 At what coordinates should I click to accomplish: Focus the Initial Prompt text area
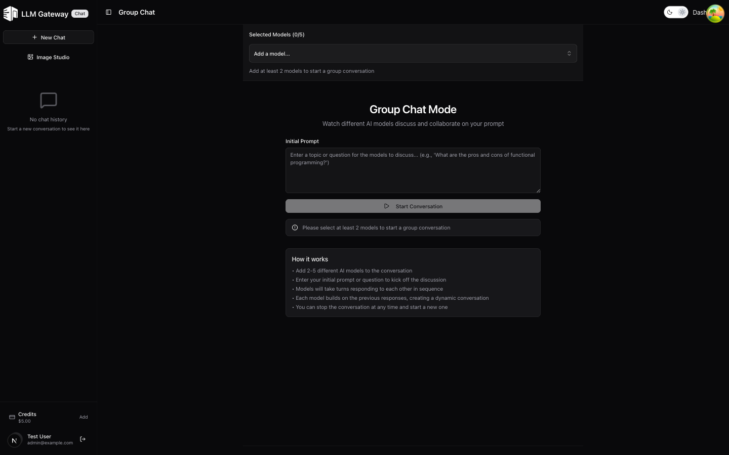coord(413,170)
